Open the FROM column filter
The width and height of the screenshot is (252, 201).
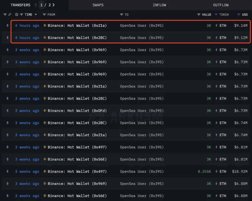click(45, 15)
